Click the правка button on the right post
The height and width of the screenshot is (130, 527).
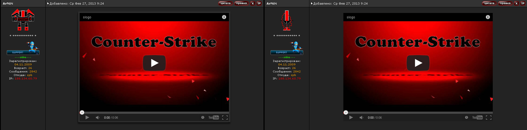505,4
